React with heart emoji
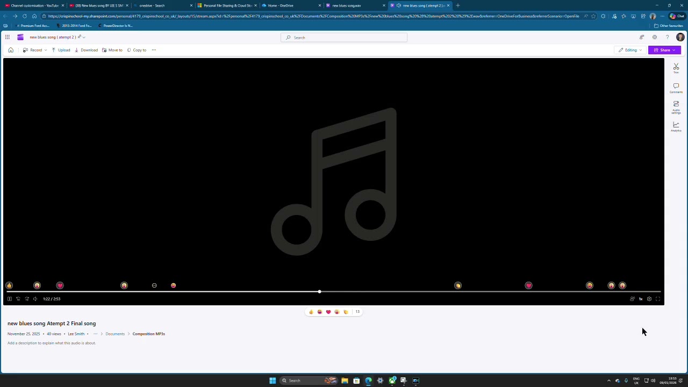Image resolution: width=688 pixels, height=387 pixels. [x=328, y=312]
